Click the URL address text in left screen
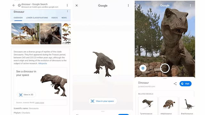This screenshot has height=115, width=205. tap(40, 7)
